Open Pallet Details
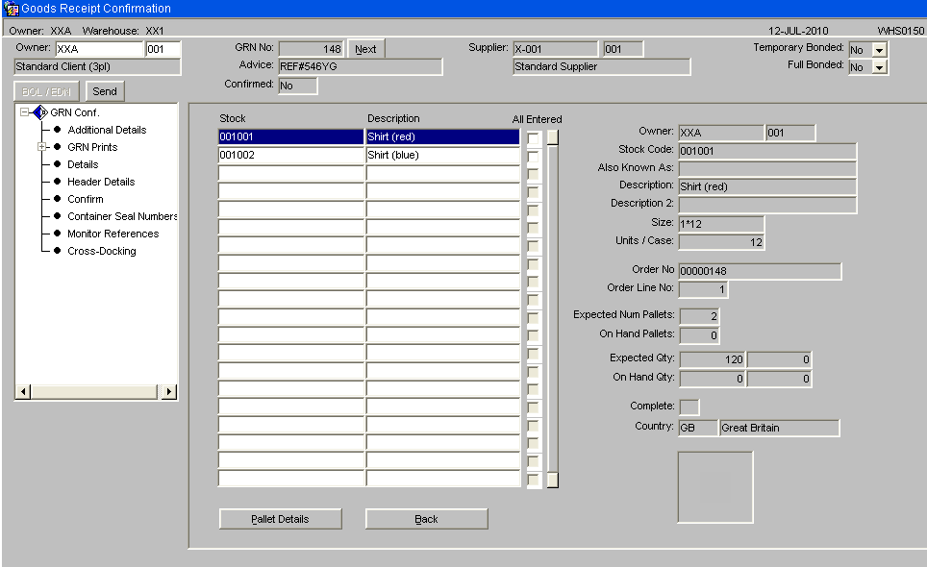Image resolution: width=927 pixels, height=567 pixels. [x=280, y=519]
